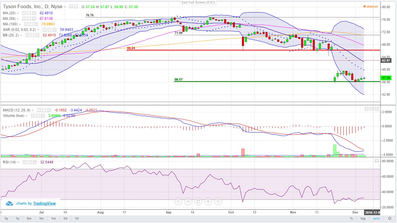
Task: Toggle percent scale mode
Action: pos(351,218)
